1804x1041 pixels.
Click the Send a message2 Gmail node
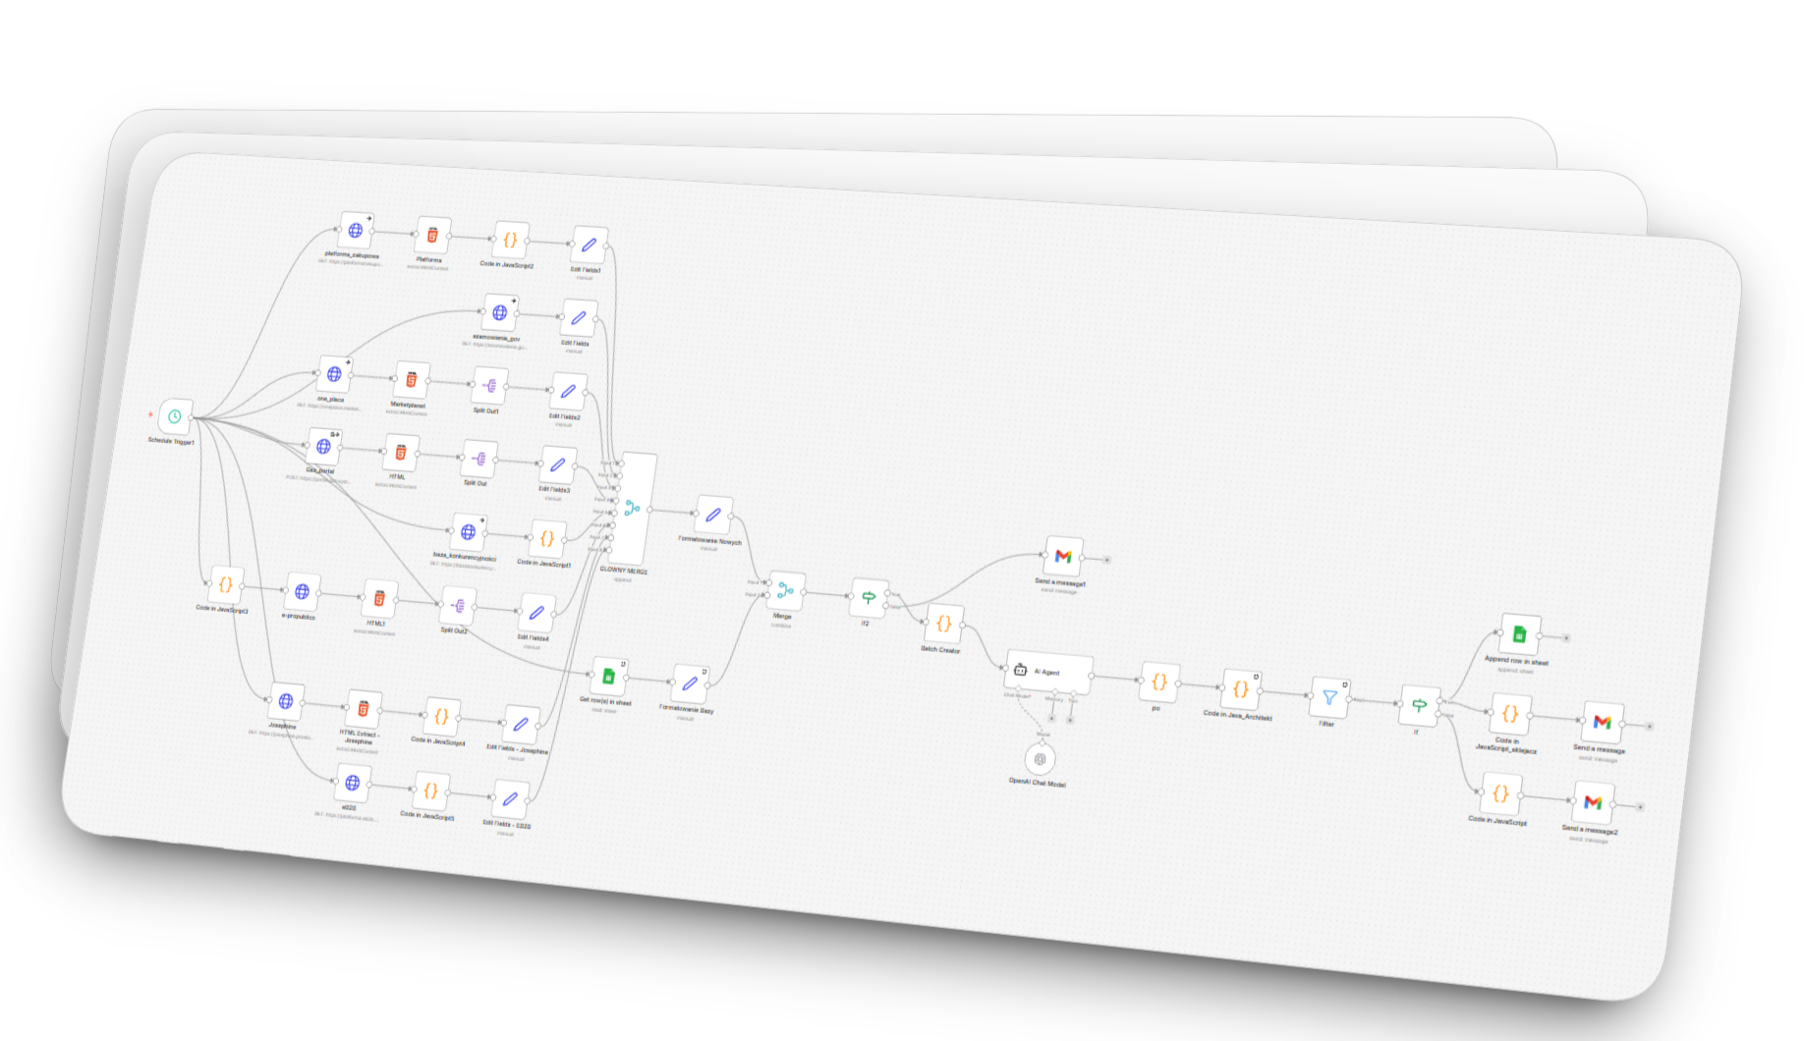[1593, 802]
